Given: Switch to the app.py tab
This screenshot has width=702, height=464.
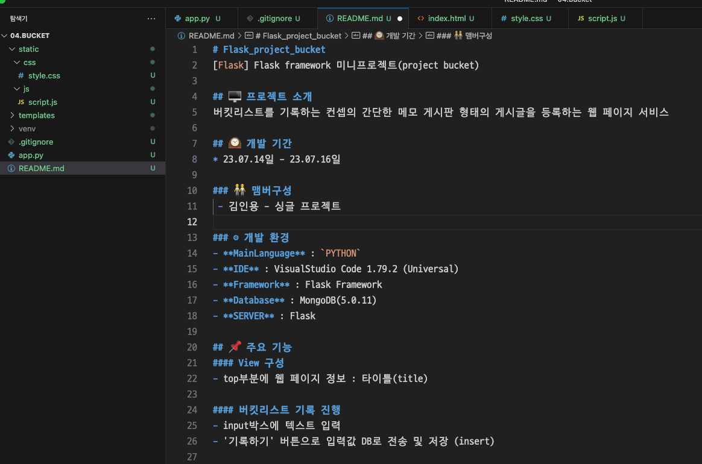Looking at the screenshot, I should click(202, 18).
